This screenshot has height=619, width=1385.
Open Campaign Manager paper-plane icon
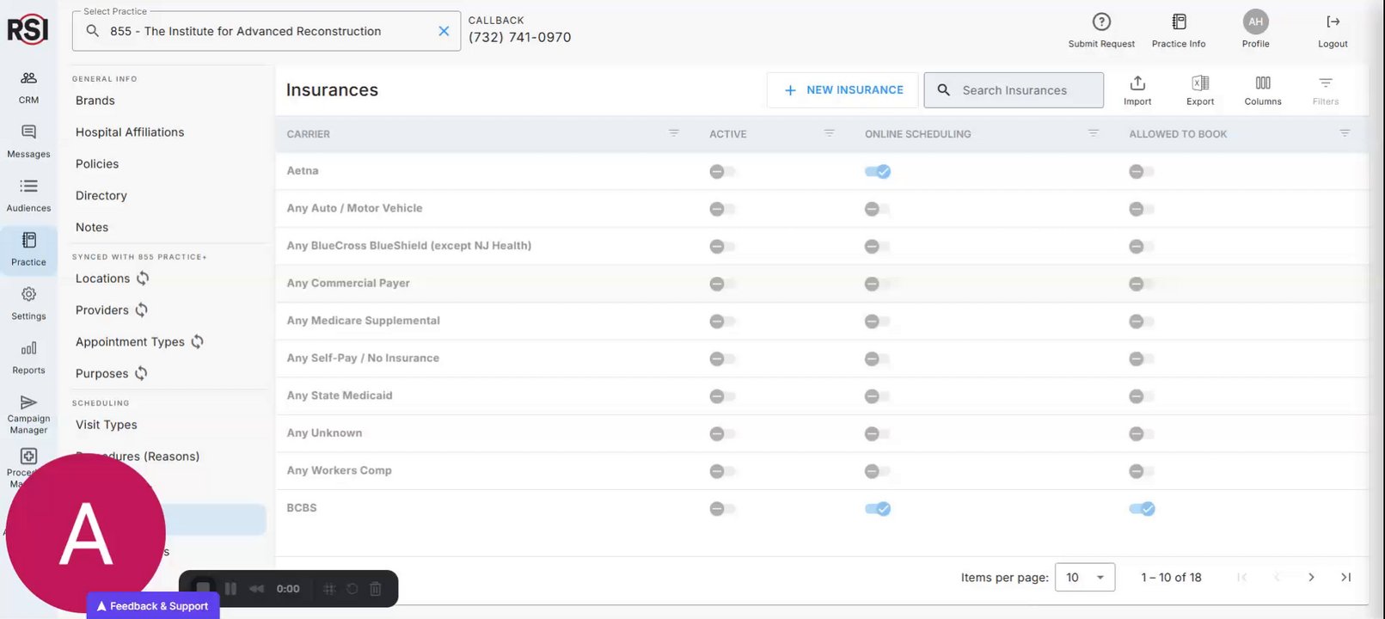tap(28, 414)
